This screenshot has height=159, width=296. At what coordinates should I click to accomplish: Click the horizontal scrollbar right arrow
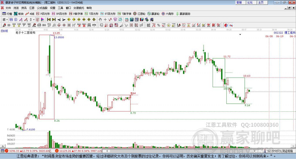[x=254, y=151]
